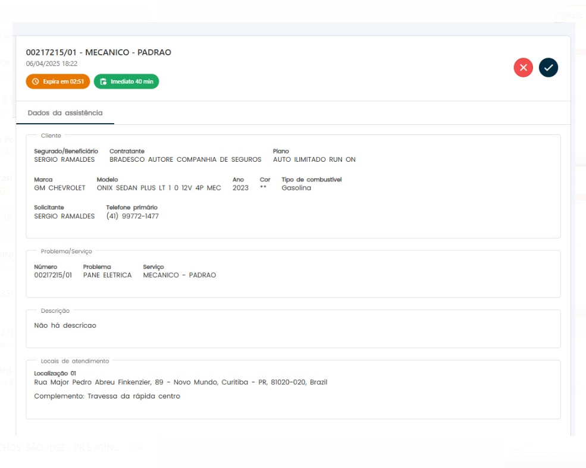Click the 'Telefone primário' label
The height and width of the screenshot is (468, 586).
tap(131, 208)
